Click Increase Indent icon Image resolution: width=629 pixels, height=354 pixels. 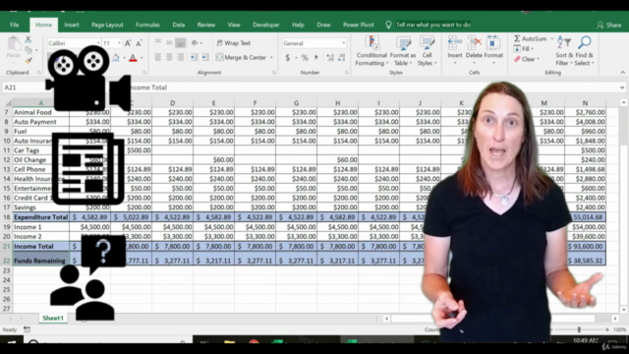click(x=205, y=58)
